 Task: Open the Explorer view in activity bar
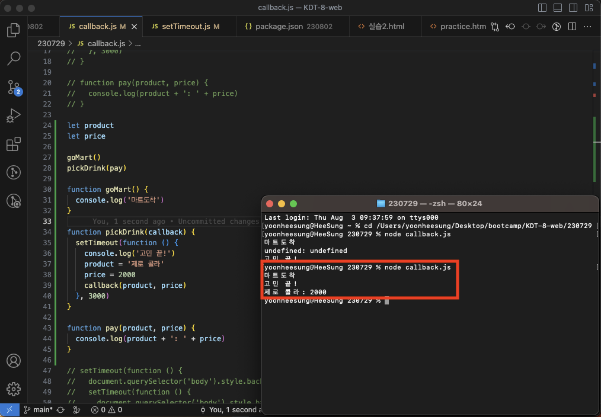[14, 30]
